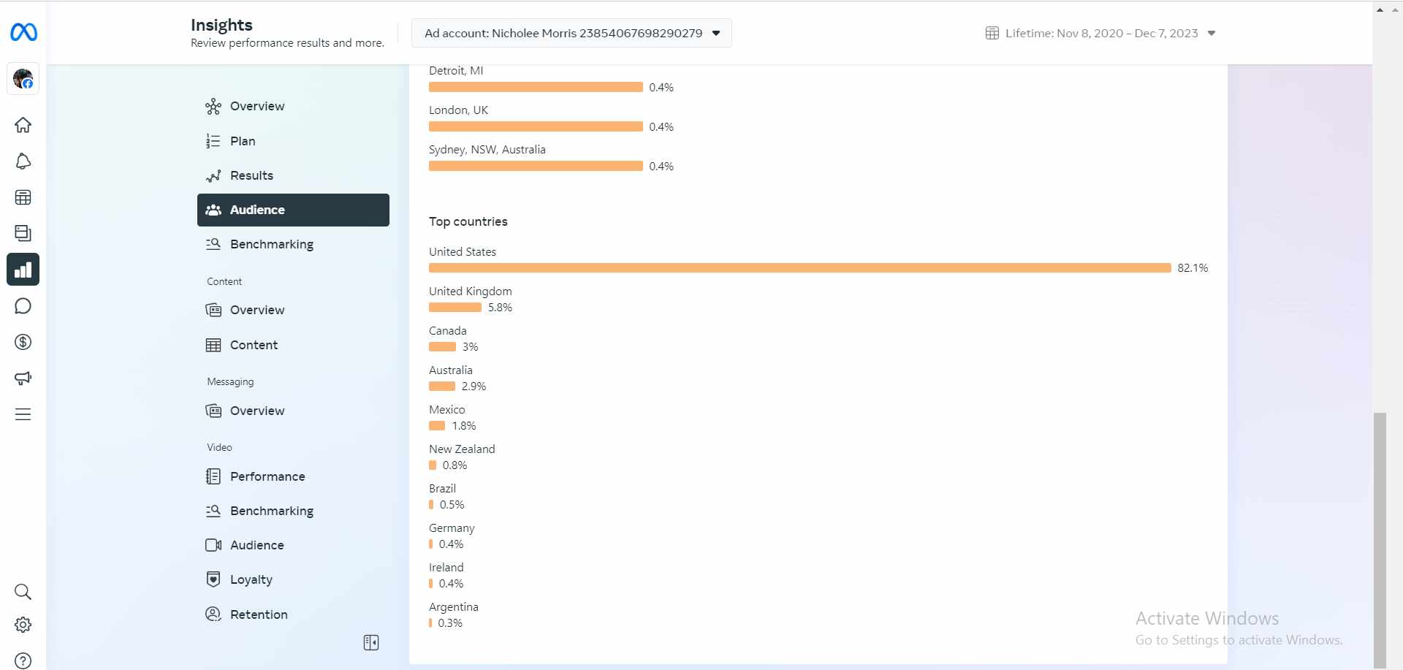1403x670 pixels.
Task: Open the Results menu item
Action: point(293,175)
